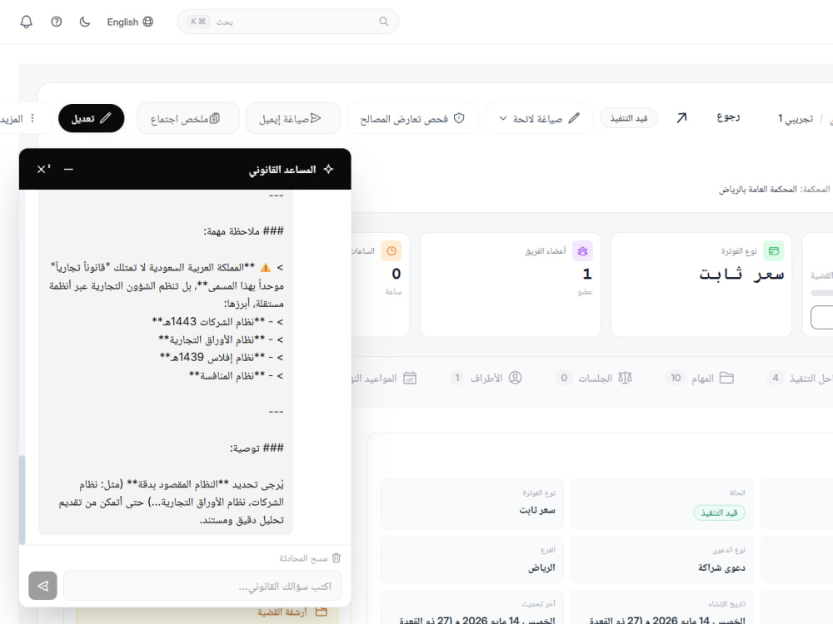Open the المهام tab

pyautogui.click(x=699, y=379)
